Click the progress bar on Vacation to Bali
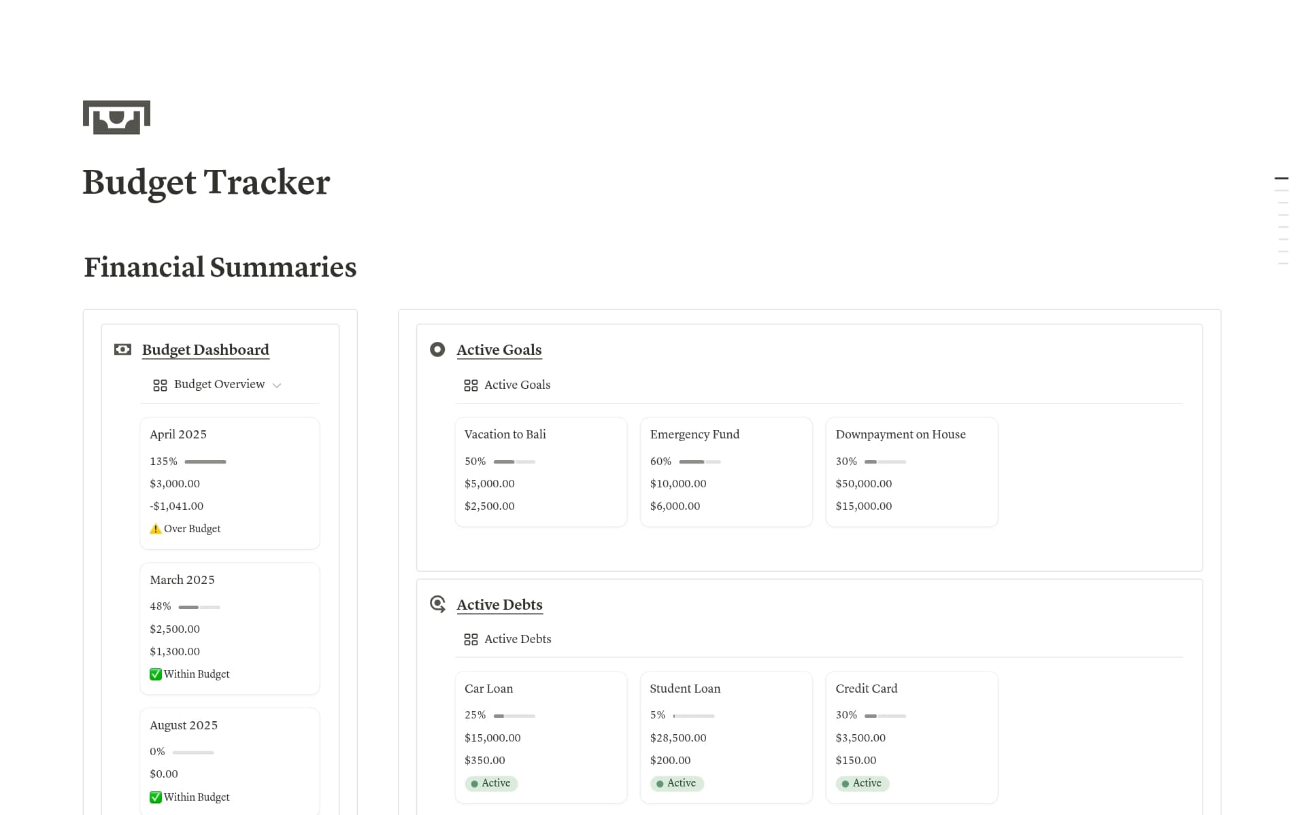The image size is (1306, 815). (515, 461)
